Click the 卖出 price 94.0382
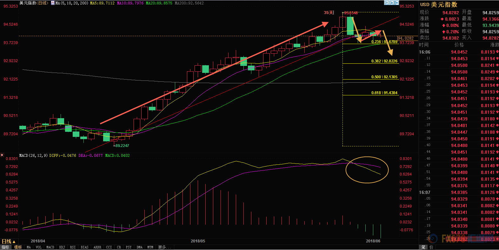Image resolution: width=499 pixels, height=250 pixels. tap(451, 38)
